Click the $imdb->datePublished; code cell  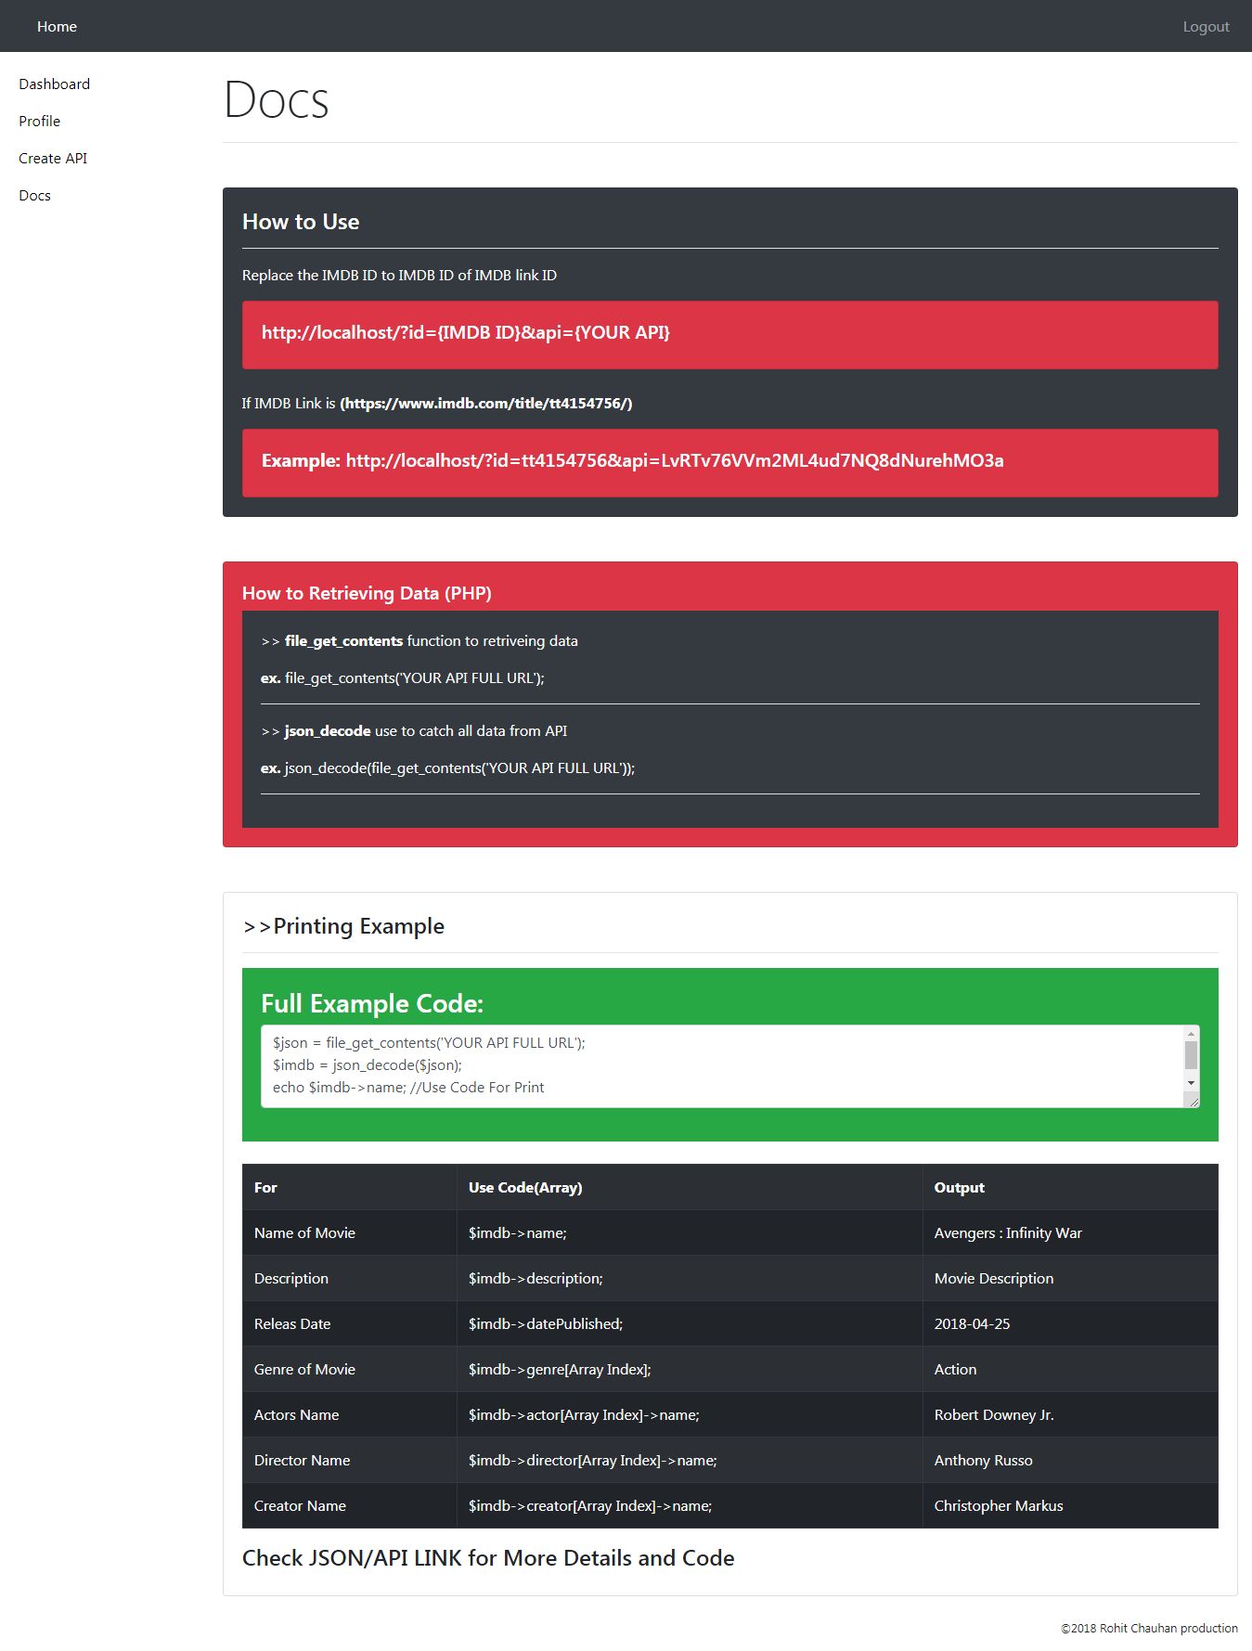(x=690, y=1323)
